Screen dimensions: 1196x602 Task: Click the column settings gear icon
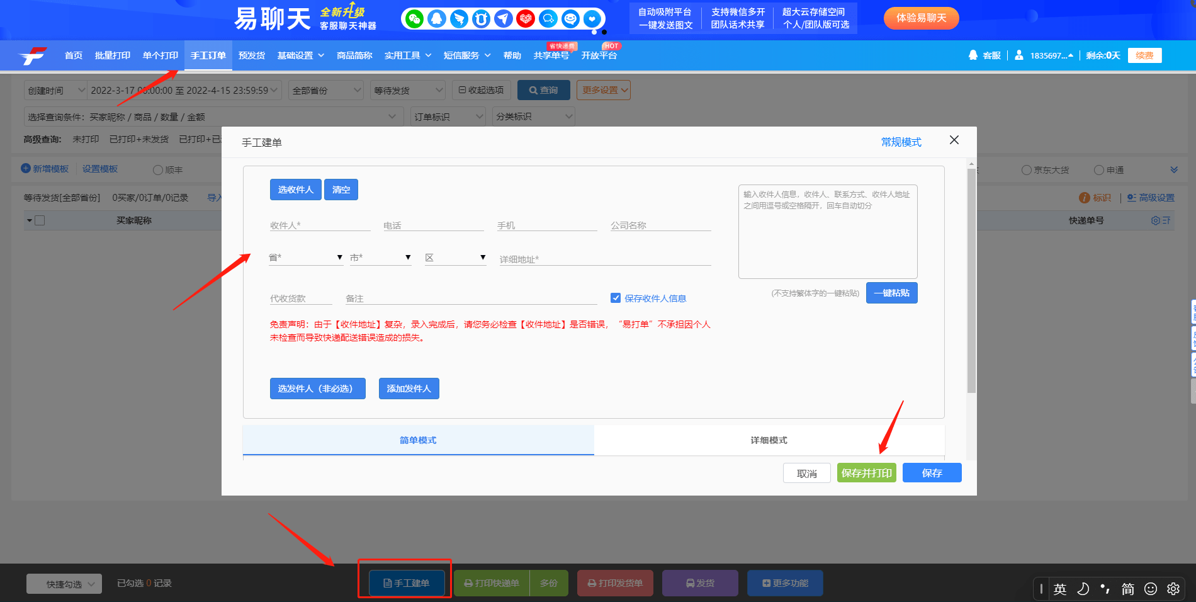tap(1155, 220)
